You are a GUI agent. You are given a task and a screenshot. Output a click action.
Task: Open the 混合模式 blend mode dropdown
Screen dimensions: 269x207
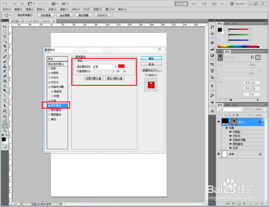click(x=104, y=67)
